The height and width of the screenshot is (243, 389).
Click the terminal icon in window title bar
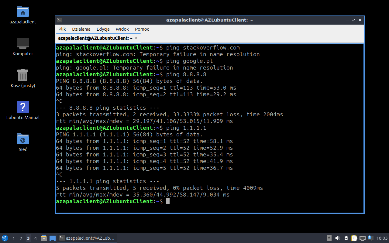tap(60, 20)
